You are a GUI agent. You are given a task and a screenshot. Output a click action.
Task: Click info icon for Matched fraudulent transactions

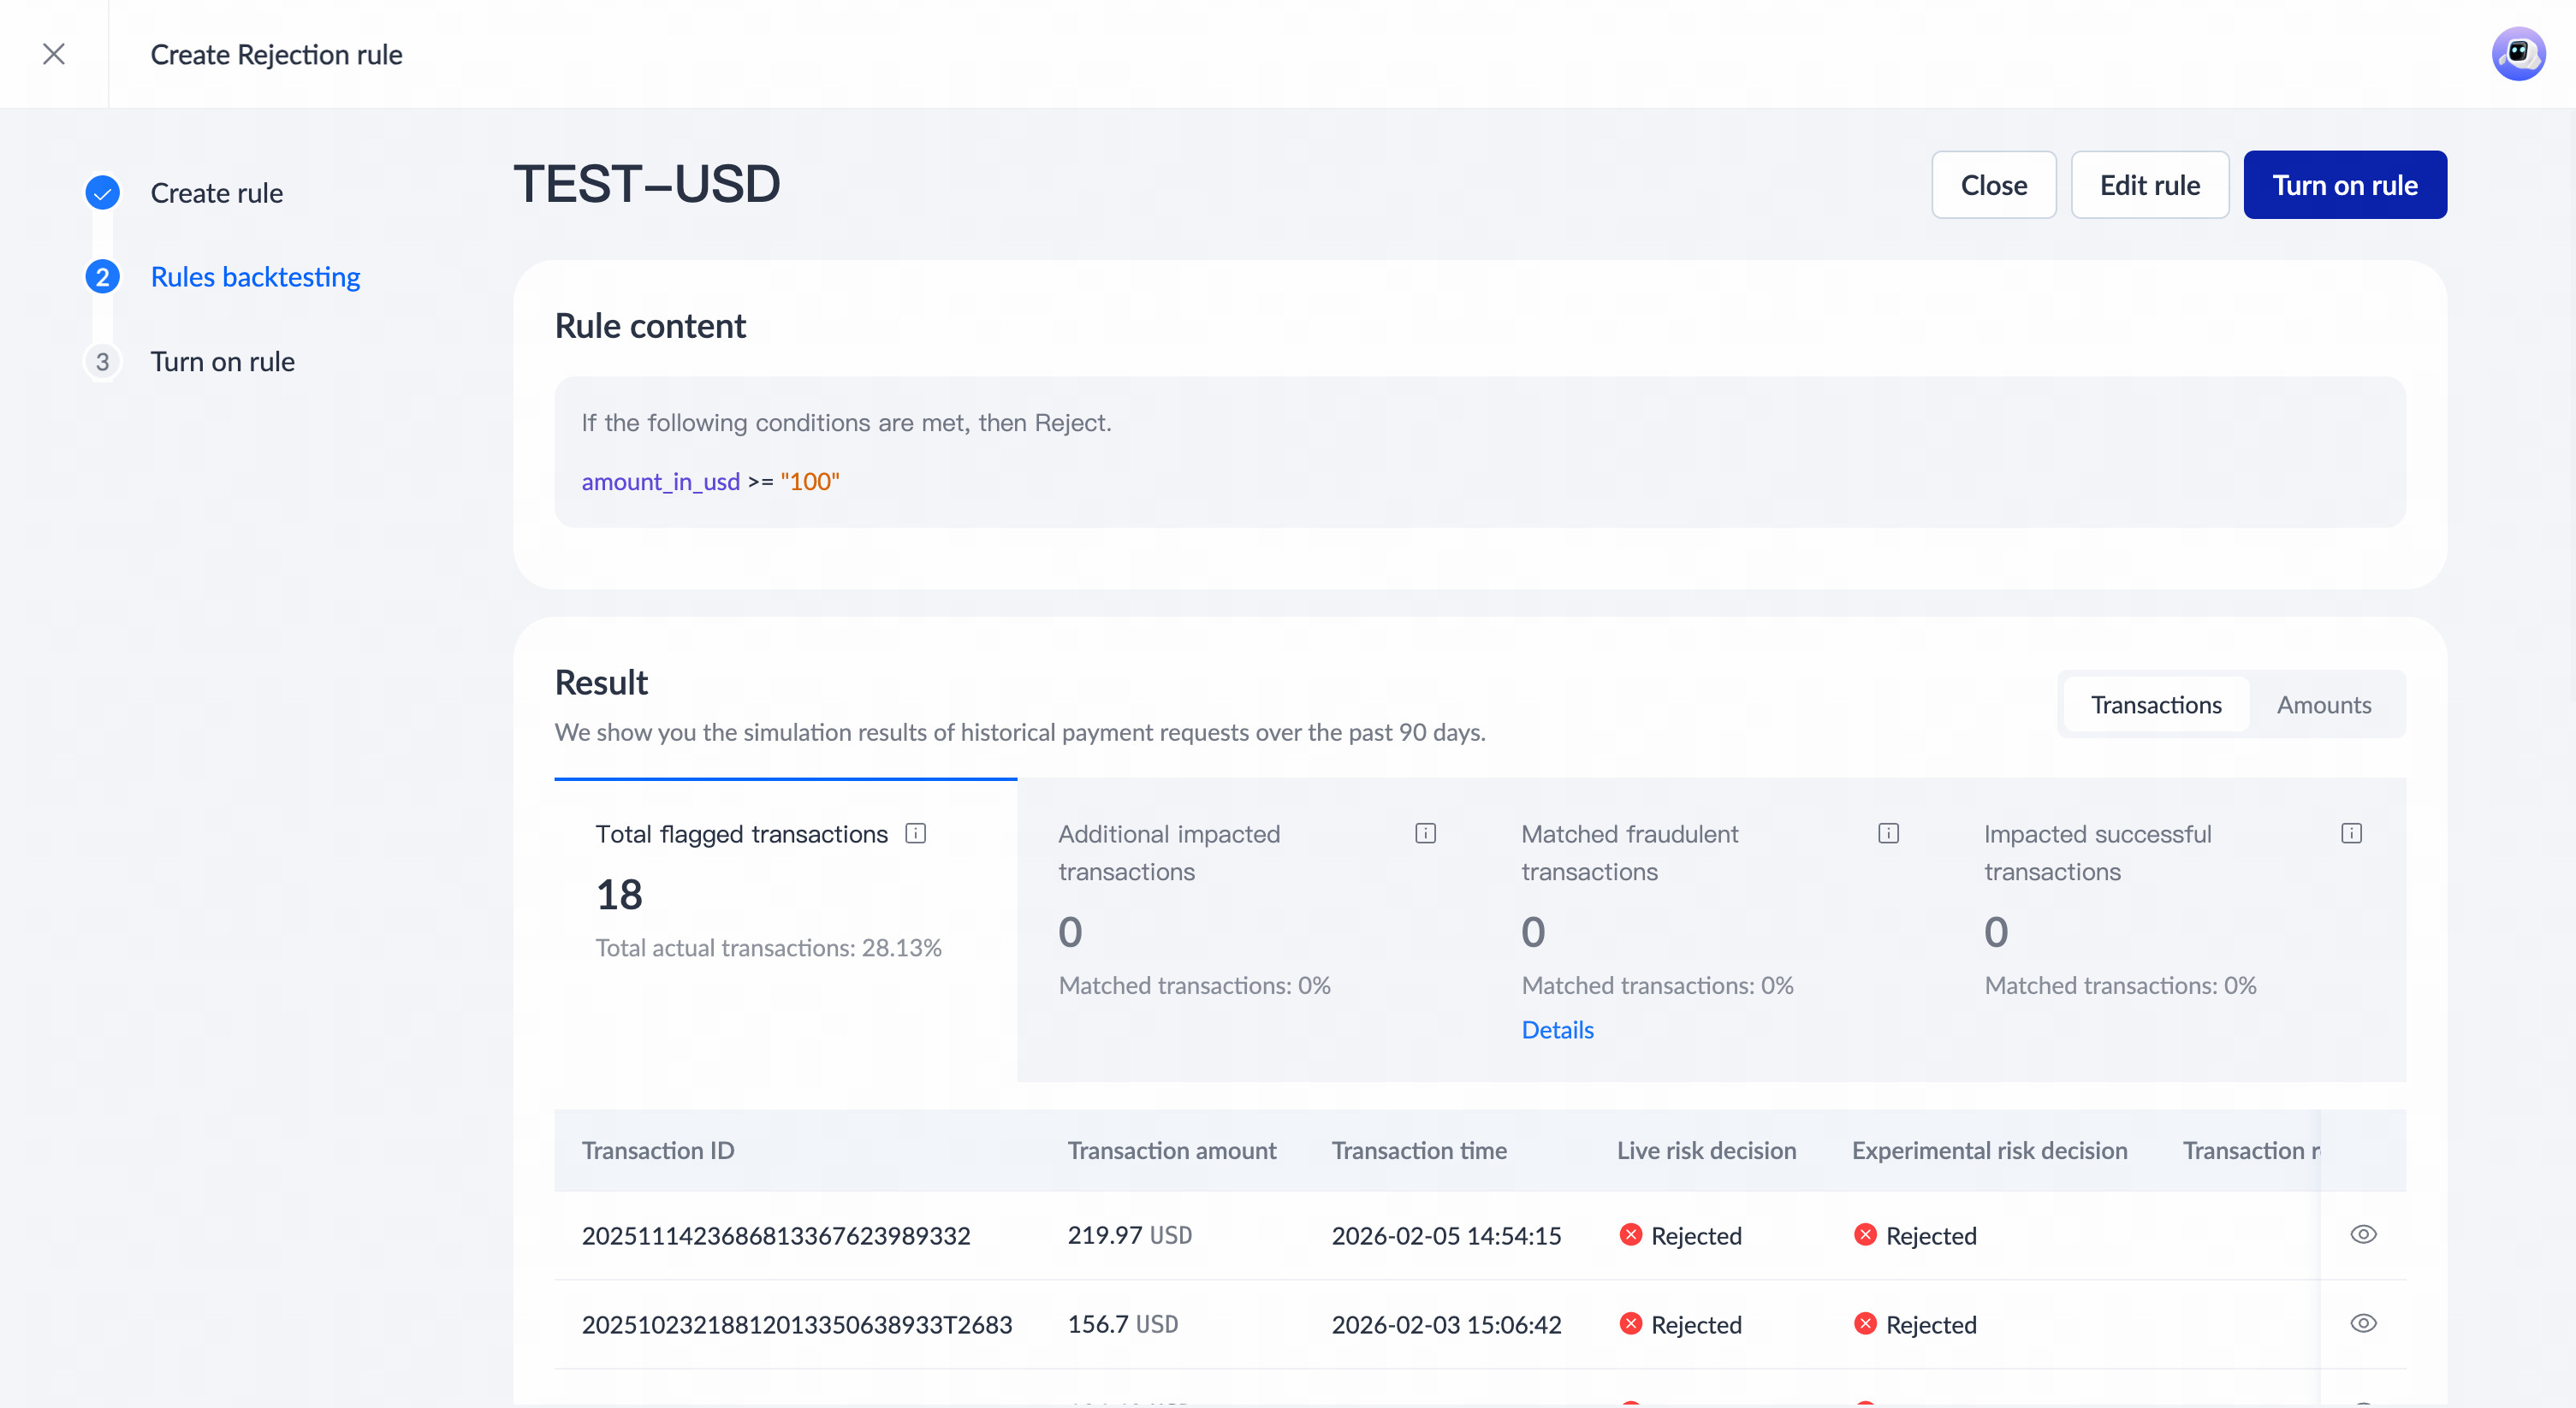tap(1888, 833)
